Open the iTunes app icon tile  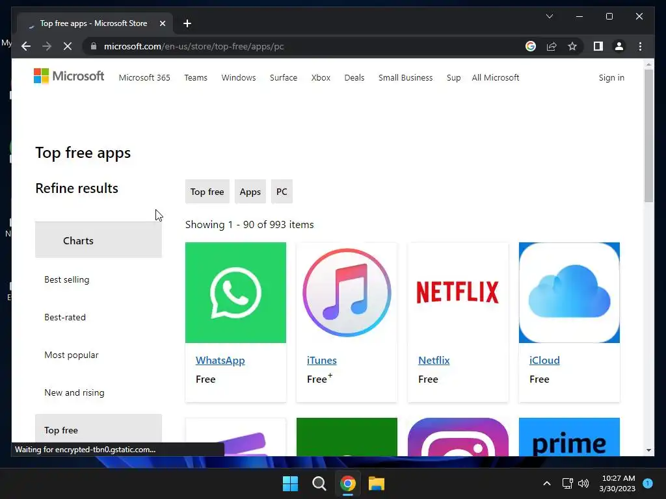point(347,292)
